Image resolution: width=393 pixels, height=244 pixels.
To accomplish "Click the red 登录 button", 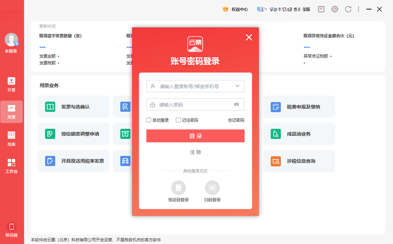I will 195,136.
